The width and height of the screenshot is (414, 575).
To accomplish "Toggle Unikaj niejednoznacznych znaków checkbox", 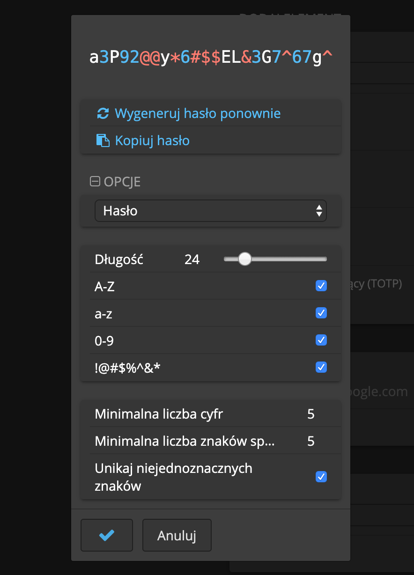I will (x=321, y=477).
